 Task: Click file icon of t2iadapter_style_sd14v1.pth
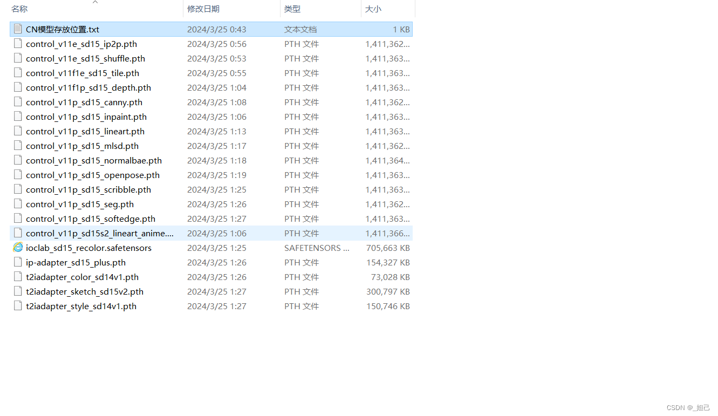pos(18,306)
